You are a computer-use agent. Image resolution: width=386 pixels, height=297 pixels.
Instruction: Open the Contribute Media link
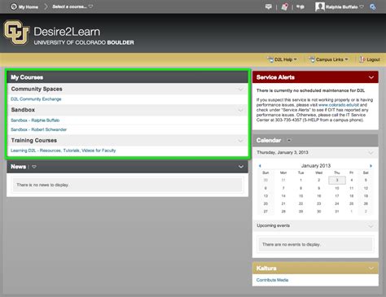pyautogui.click(x=272, y=280)
